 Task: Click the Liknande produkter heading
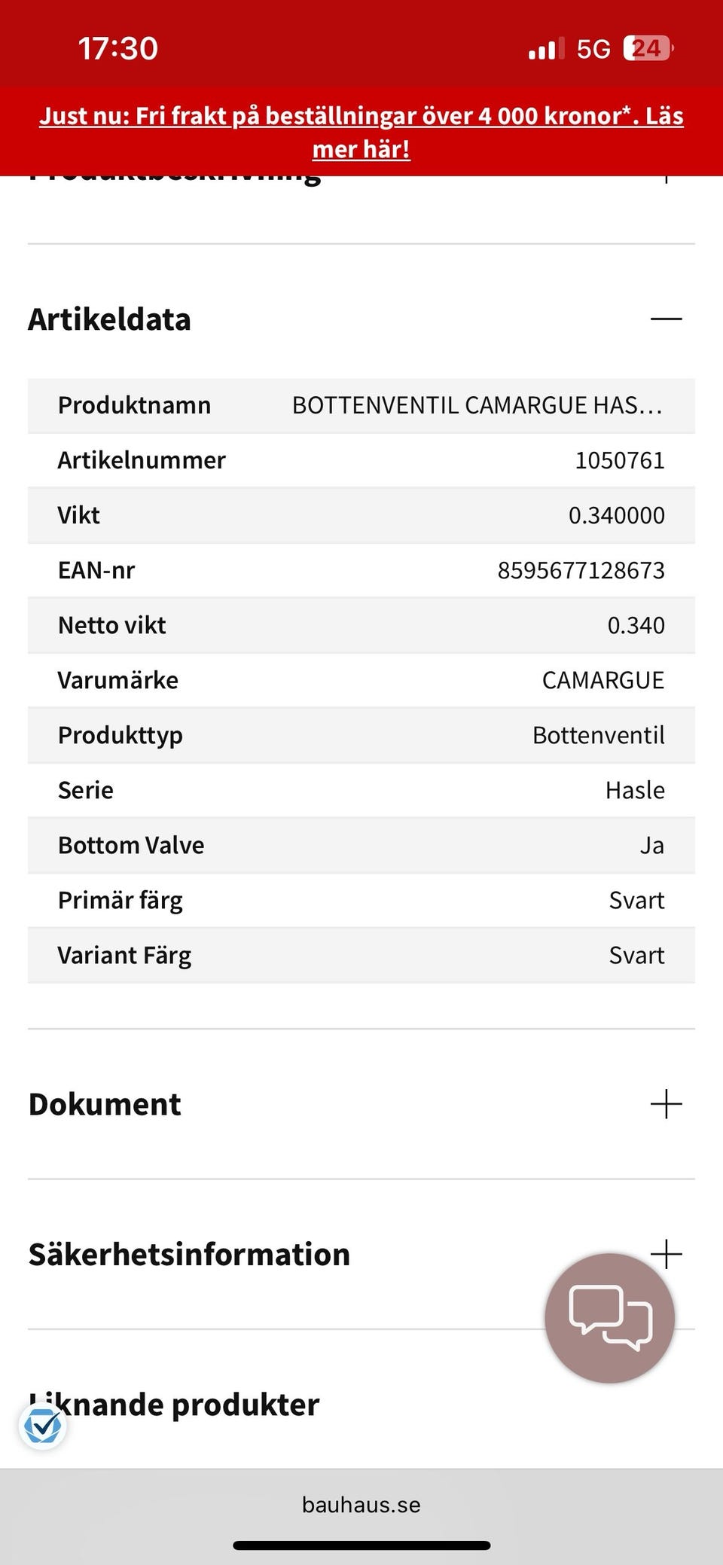pos(172,1404)
